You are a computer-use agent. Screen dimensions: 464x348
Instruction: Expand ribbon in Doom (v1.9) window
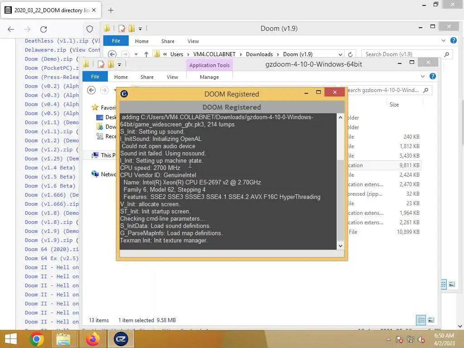[x=443, y=40]
